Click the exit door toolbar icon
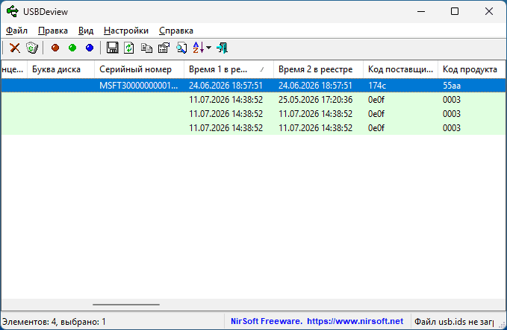Viewport: 507px width, 330px height. (x=223, y=48)
